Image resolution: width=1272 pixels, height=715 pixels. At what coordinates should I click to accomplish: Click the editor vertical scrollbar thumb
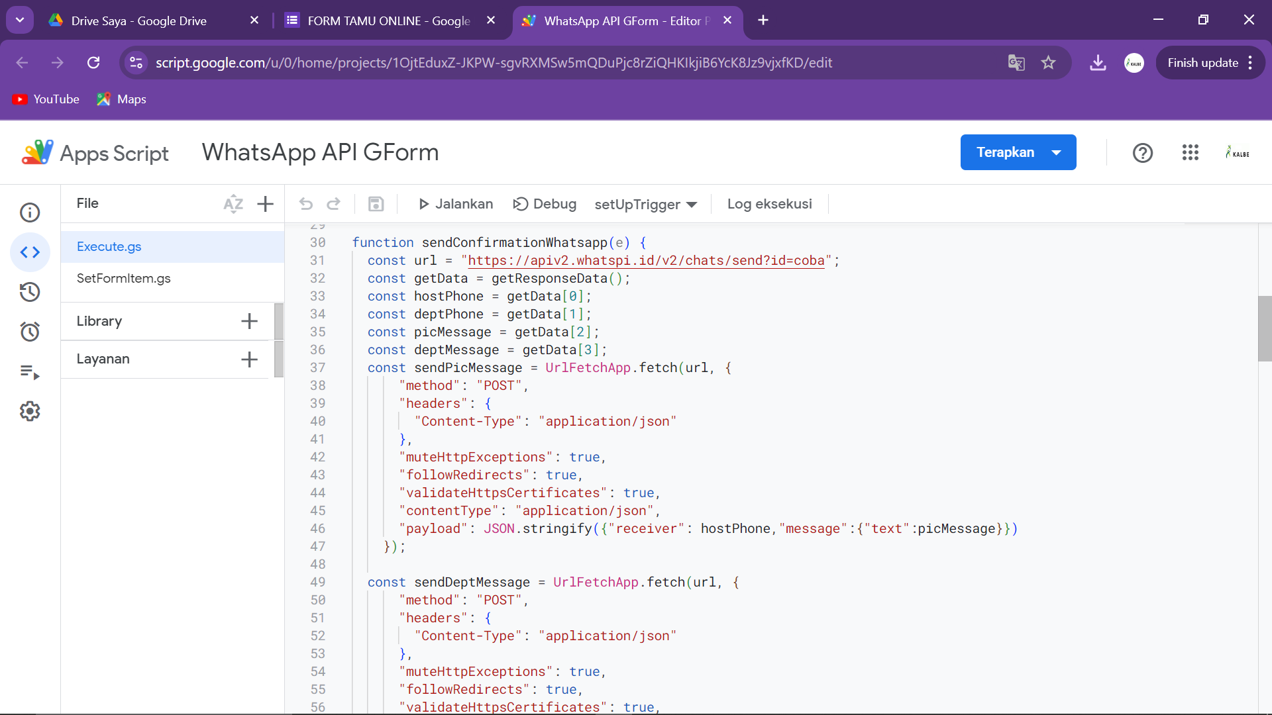(1264, 328)
